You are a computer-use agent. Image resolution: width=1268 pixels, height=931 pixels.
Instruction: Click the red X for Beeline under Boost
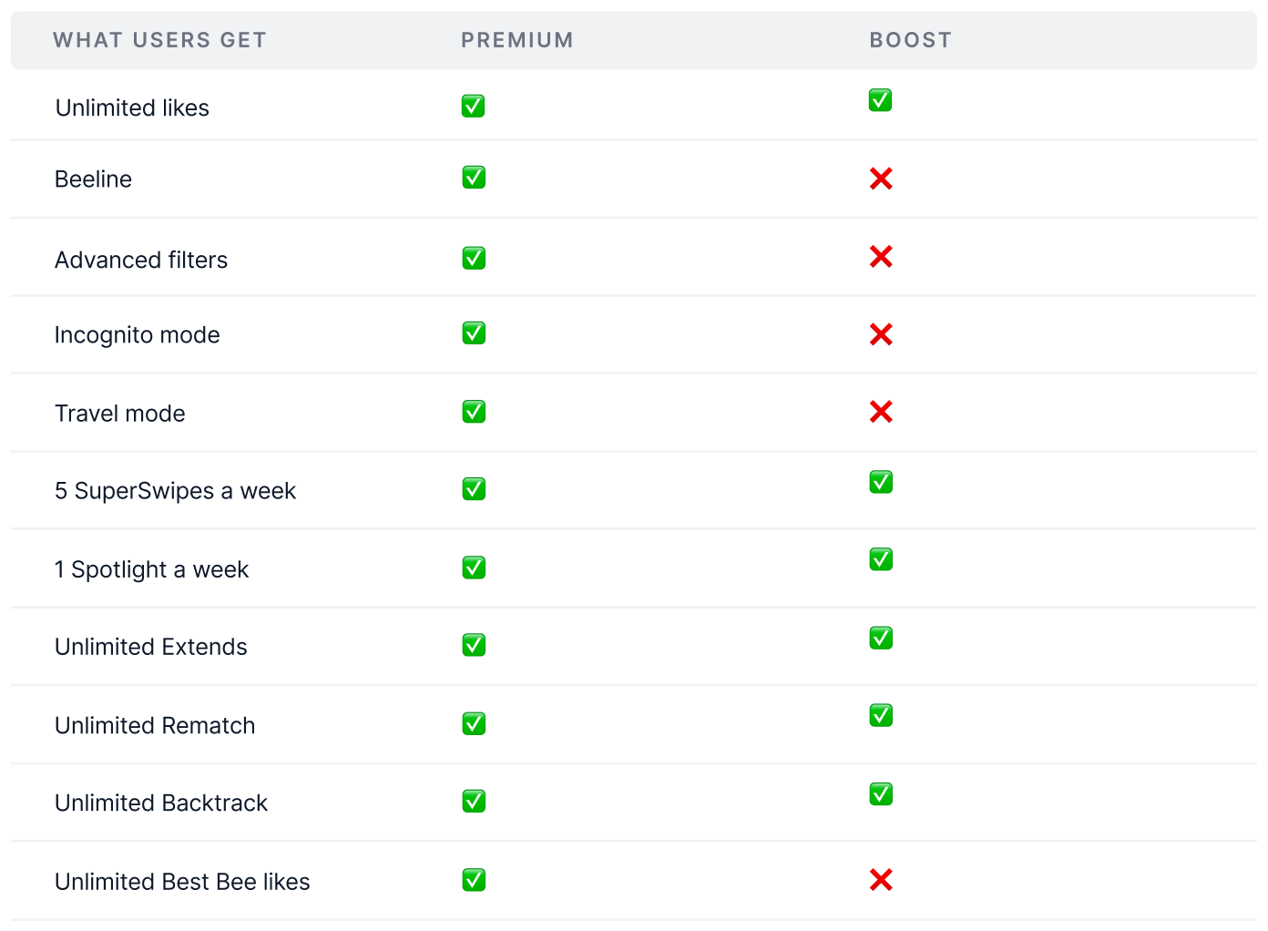pyautogui.click(x=881, y=179)
